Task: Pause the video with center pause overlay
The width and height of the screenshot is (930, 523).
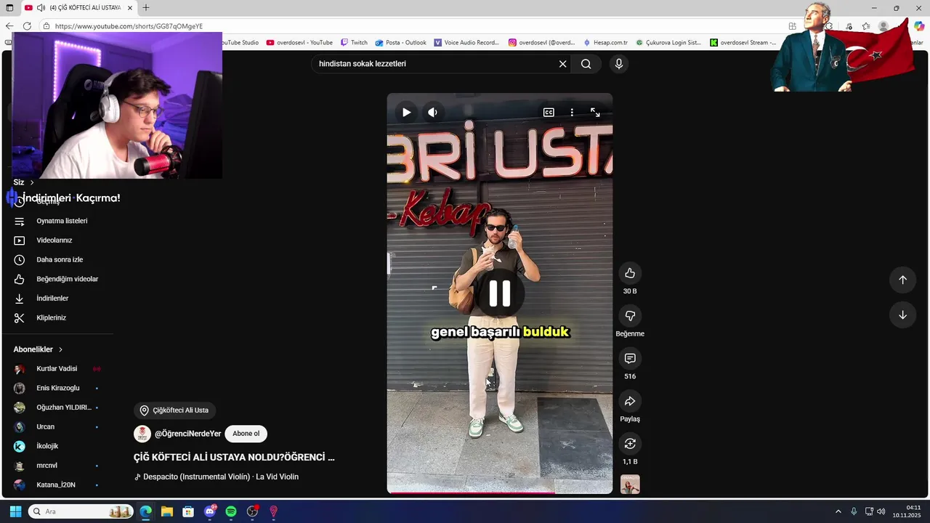Action: [499, 293]
